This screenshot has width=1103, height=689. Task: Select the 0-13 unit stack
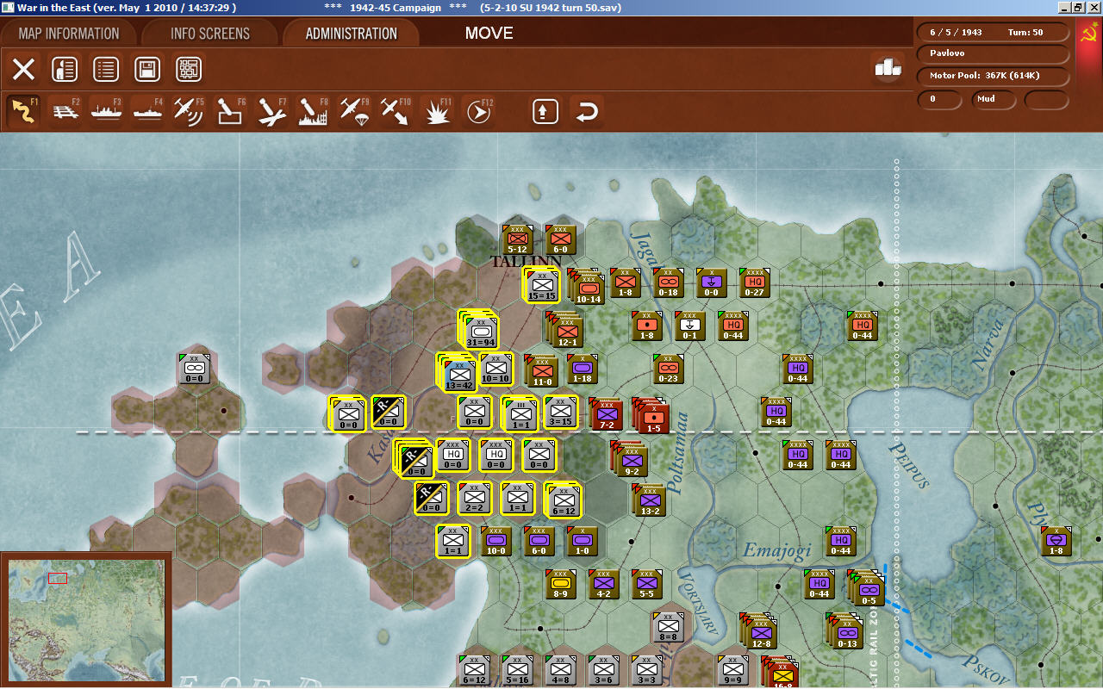(x=845, y=631)
